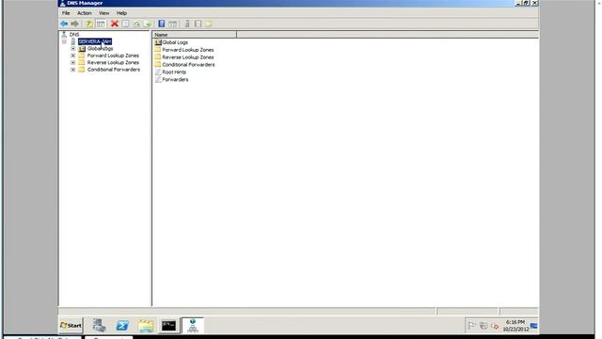Viewport: 602px width, 339px height.
Task: Switch to the Command Prompt taskbar item
Action: point(168,326)
